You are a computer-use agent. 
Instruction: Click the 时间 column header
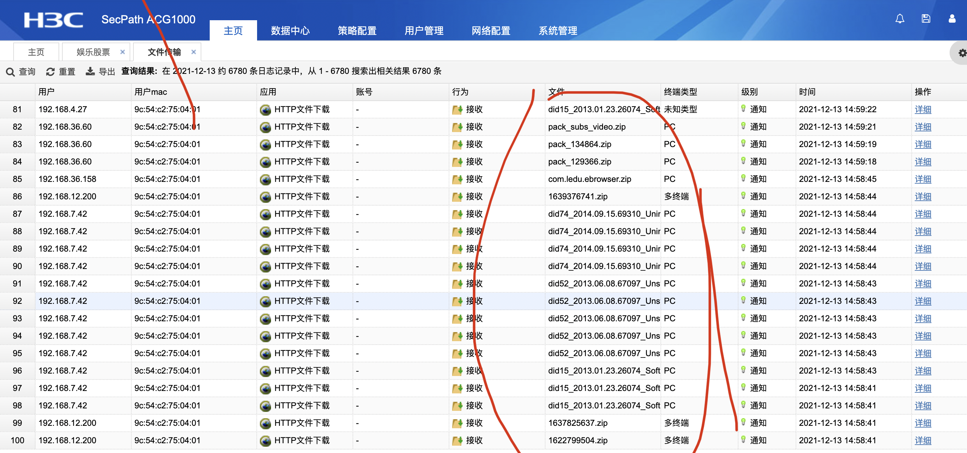click(x=807, y=92)
